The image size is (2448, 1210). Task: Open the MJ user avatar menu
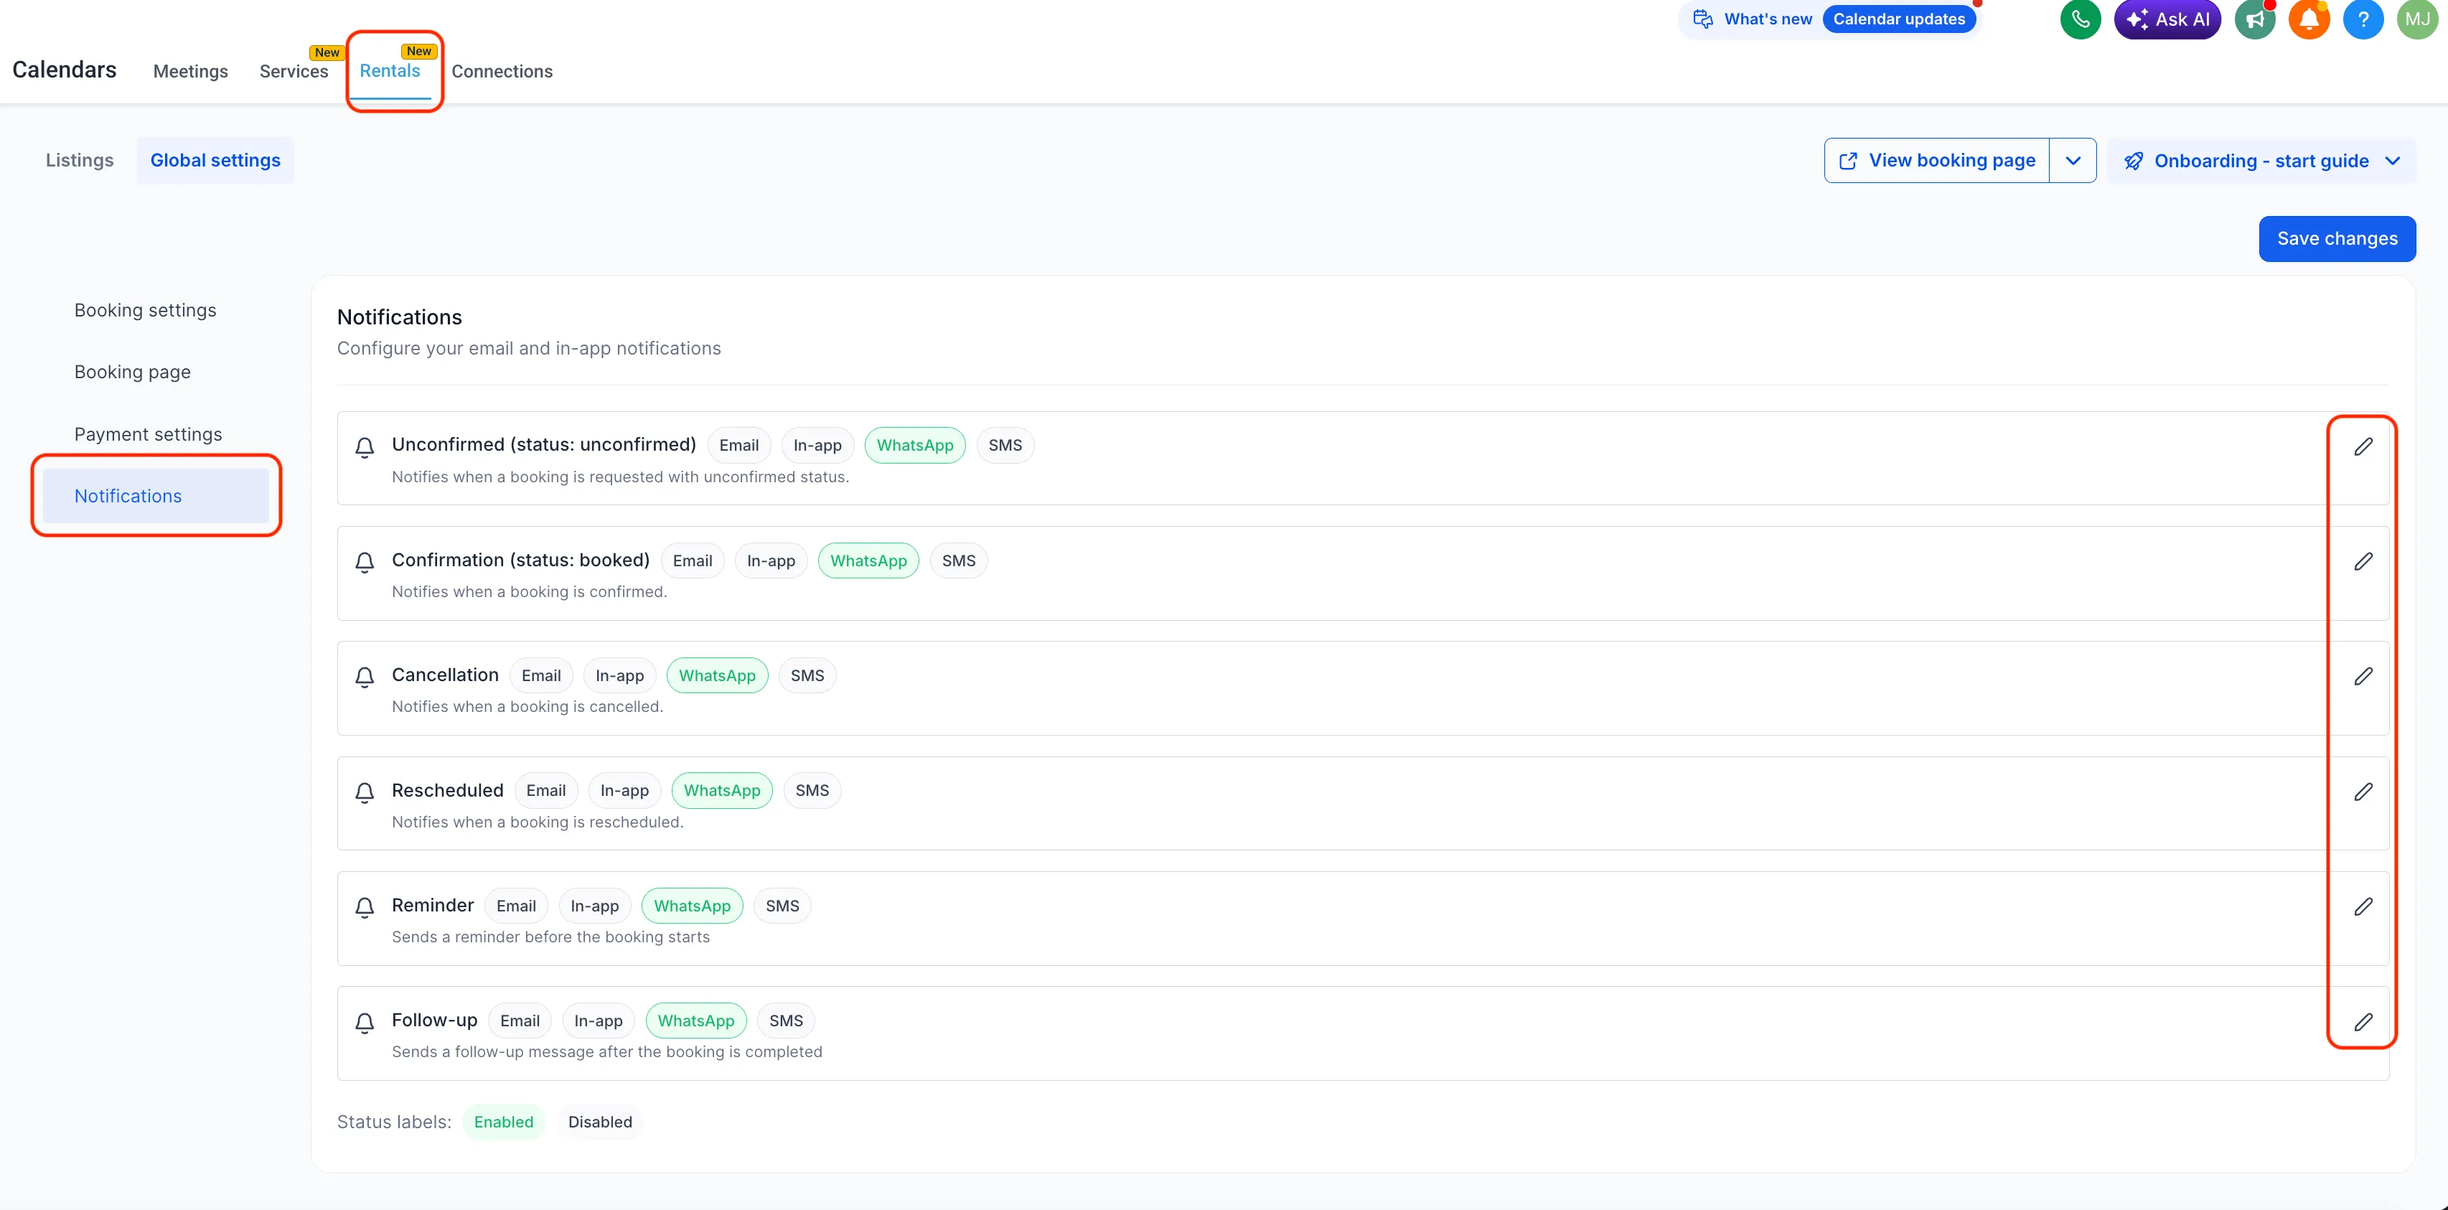tap(2416, 19)
